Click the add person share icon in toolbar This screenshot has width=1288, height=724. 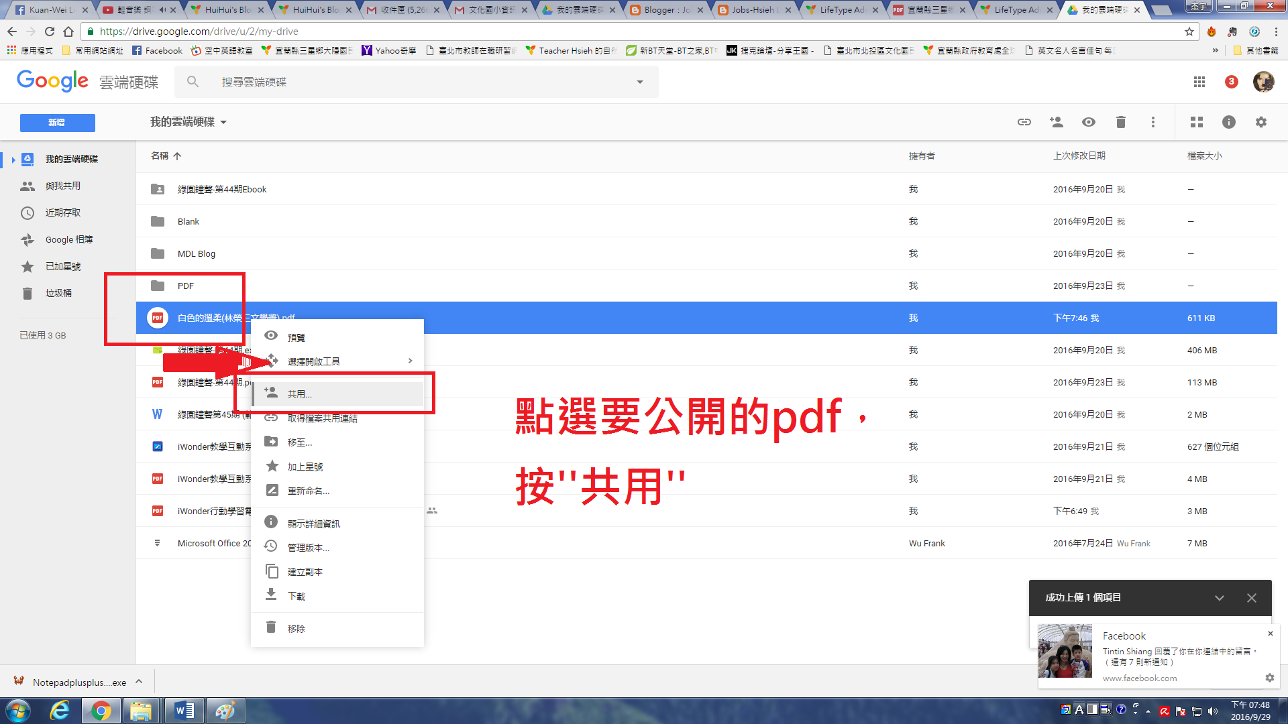[x=1056, y=122]
